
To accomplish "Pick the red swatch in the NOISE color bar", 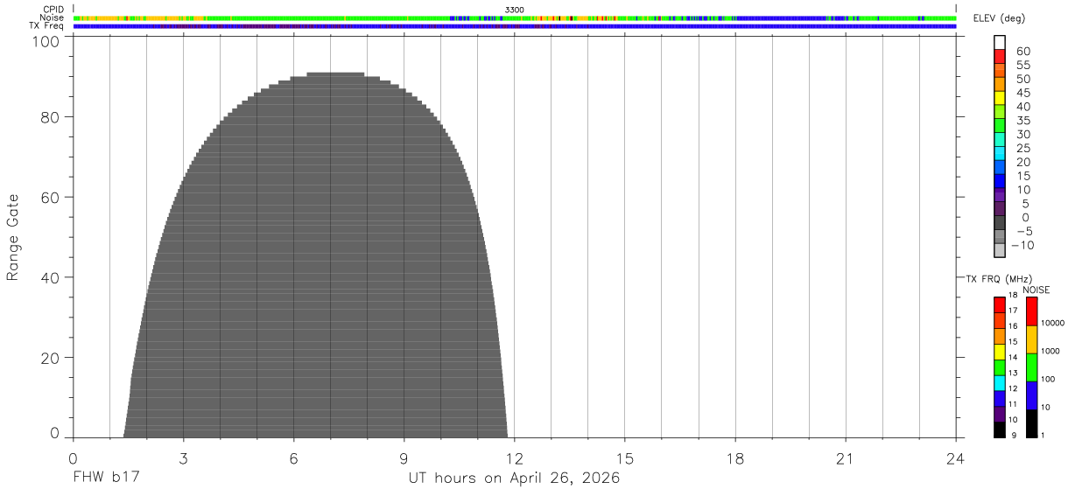I will click(x=1031, y=311).
